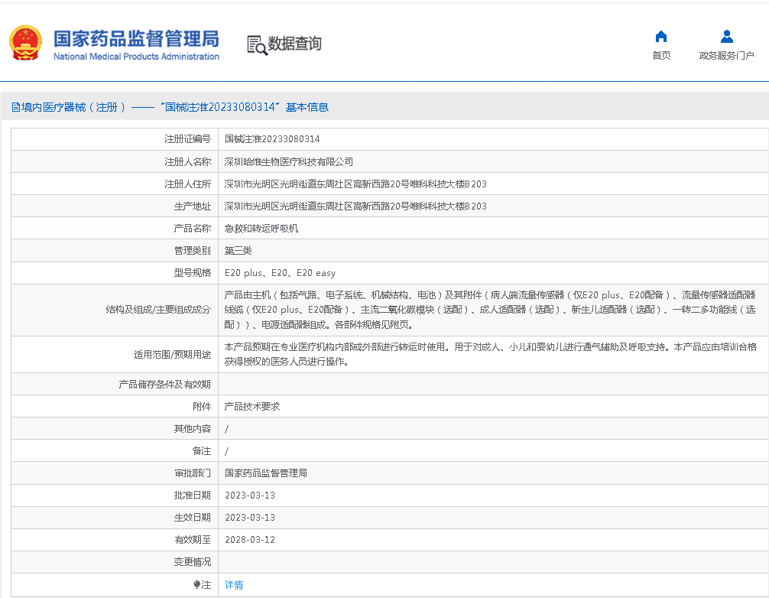Click the National Medical Products Administration text

coord(136,57)
